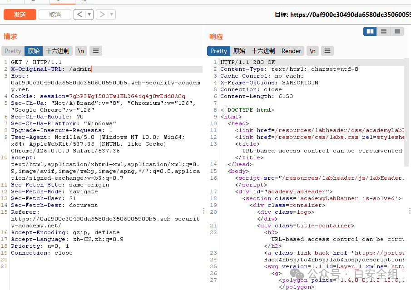Click the orange 发送 send button

[x=20, y=15]
